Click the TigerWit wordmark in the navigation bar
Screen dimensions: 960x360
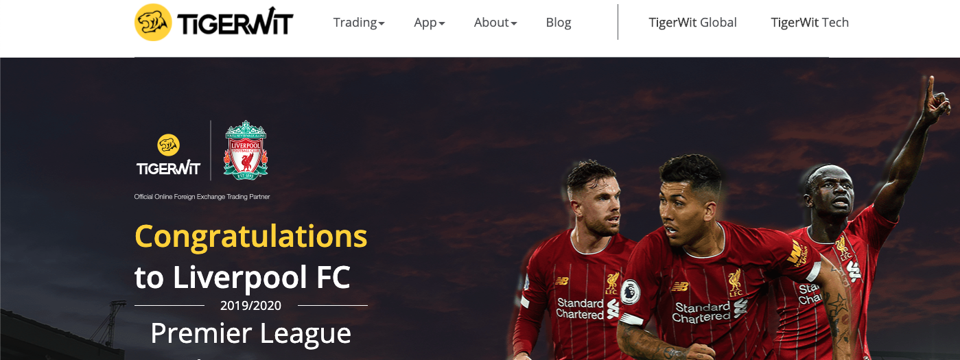point(235,23)
